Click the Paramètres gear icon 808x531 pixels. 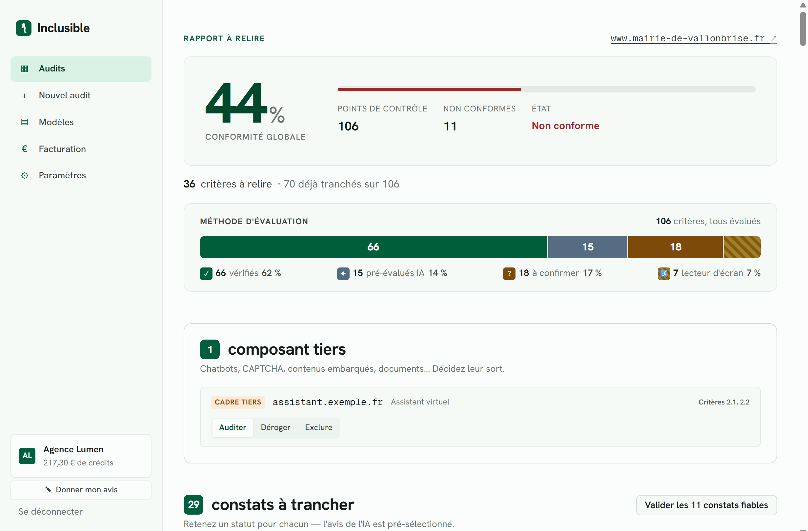(x=25, y=175)
